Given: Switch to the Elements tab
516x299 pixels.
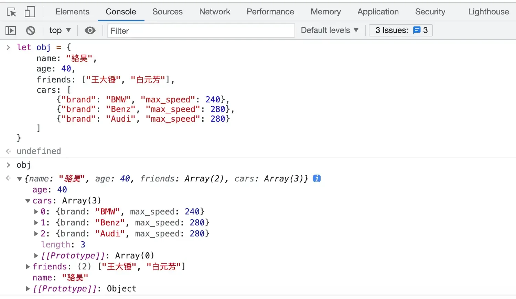Looking at the screenshot, I should tap(72, 11).
